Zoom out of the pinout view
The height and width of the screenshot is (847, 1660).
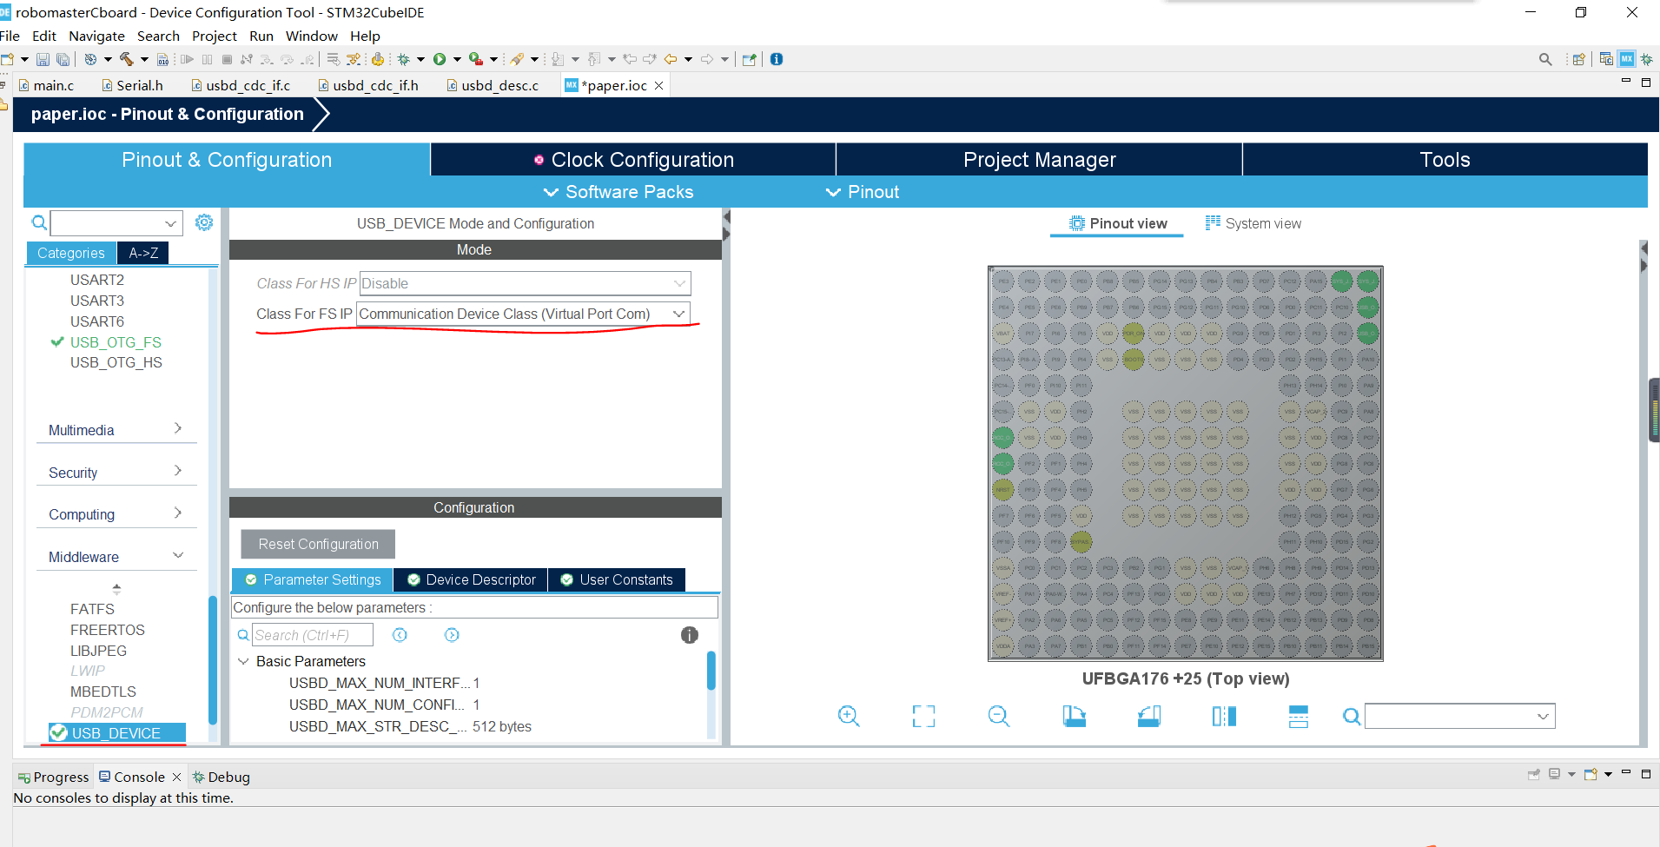point(999,716)
